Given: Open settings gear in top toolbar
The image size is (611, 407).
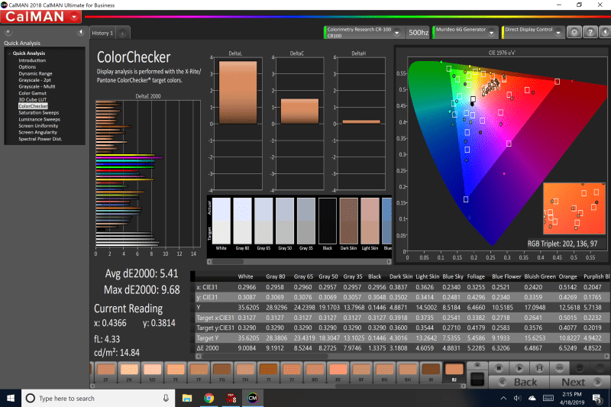Looking at the screenshot, I should [x=574, y=32].
